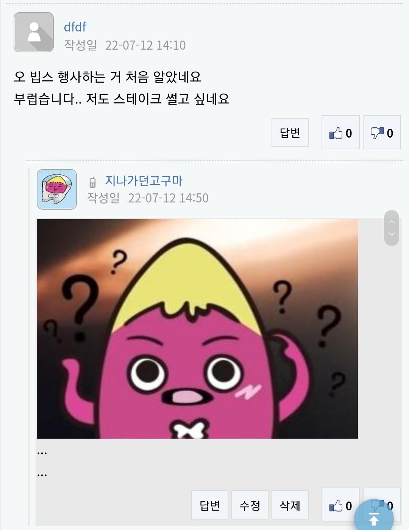Open the dfdf username link

pos(75,27)
